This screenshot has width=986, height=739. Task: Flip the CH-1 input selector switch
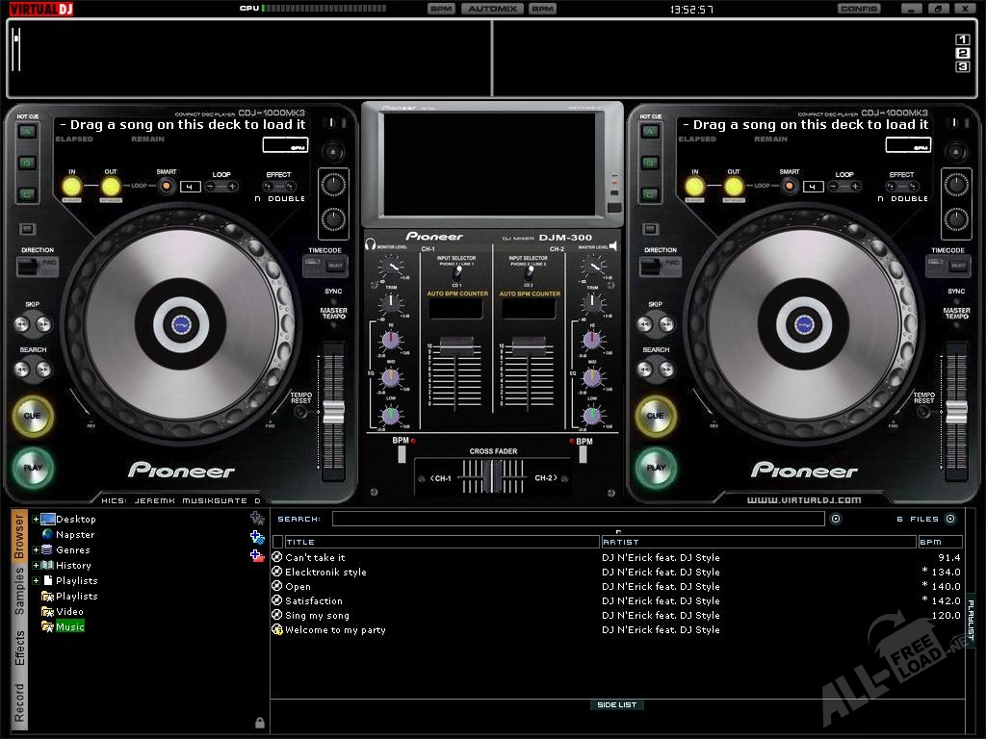coord(456,272)
